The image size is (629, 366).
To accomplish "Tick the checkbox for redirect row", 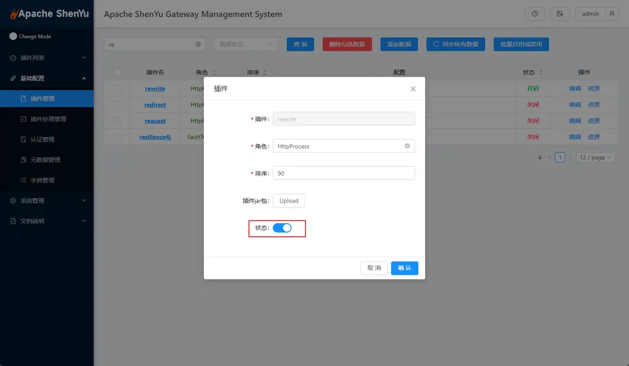I will click(x=117, y=105).
